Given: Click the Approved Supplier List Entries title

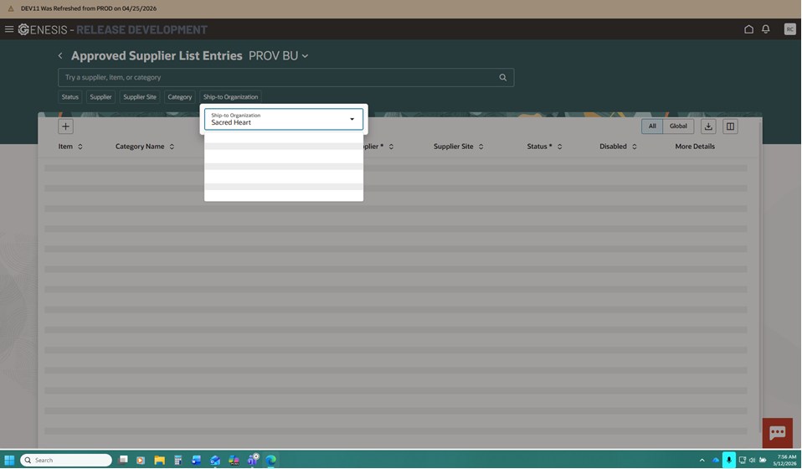Looking at the screenshot, I should 157,56.
